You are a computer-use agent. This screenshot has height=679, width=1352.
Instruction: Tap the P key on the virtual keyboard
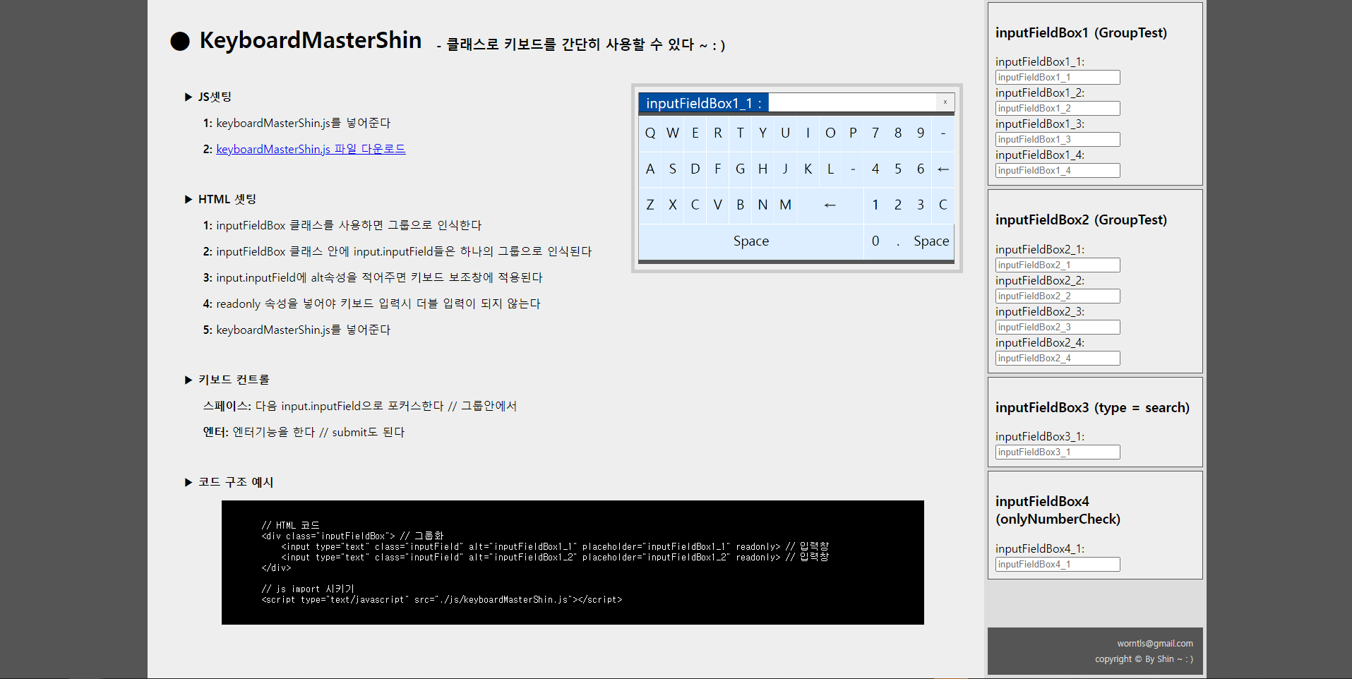[853, 133]
